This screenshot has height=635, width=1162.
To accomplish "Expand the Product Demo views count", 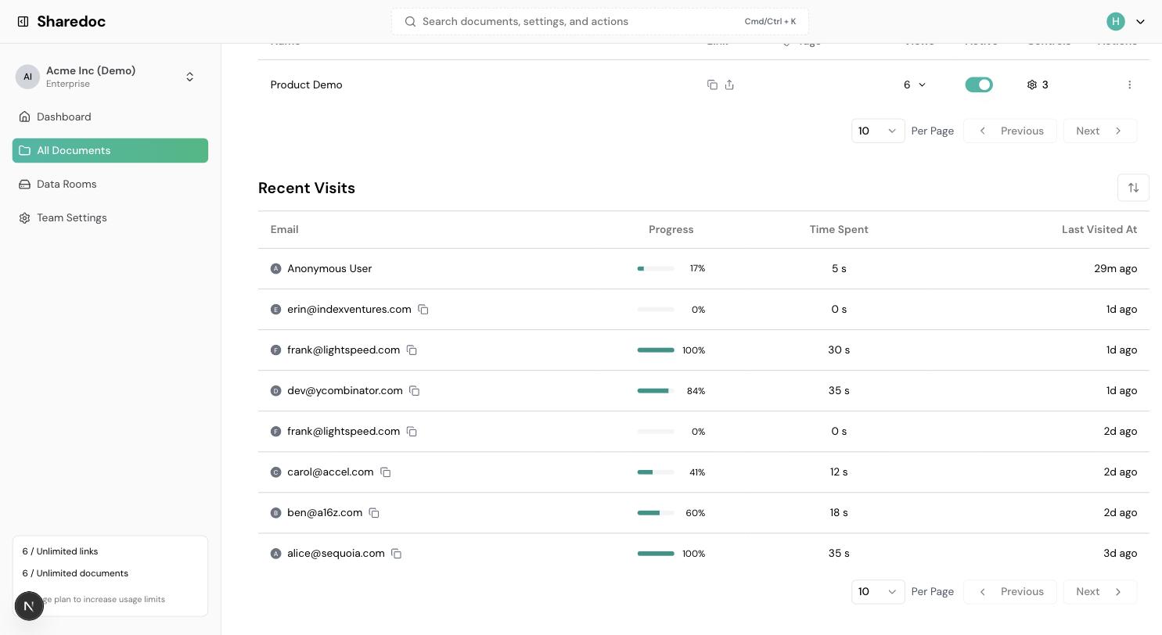I will point(915,84).
